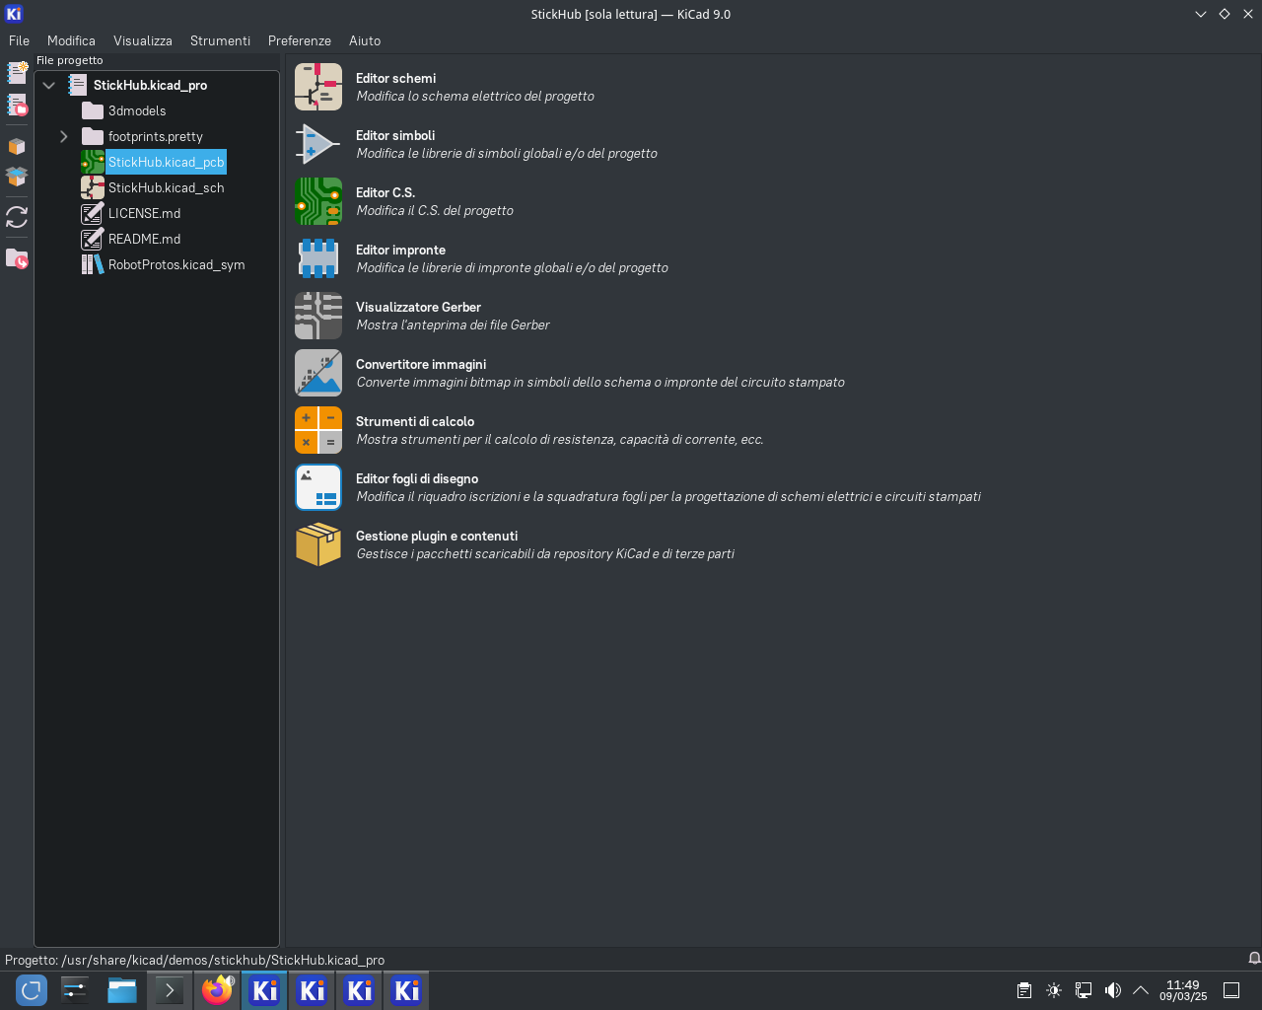
Task: Select StickHub.kicad_sch in project tree
Action: [x=166, y=187]
